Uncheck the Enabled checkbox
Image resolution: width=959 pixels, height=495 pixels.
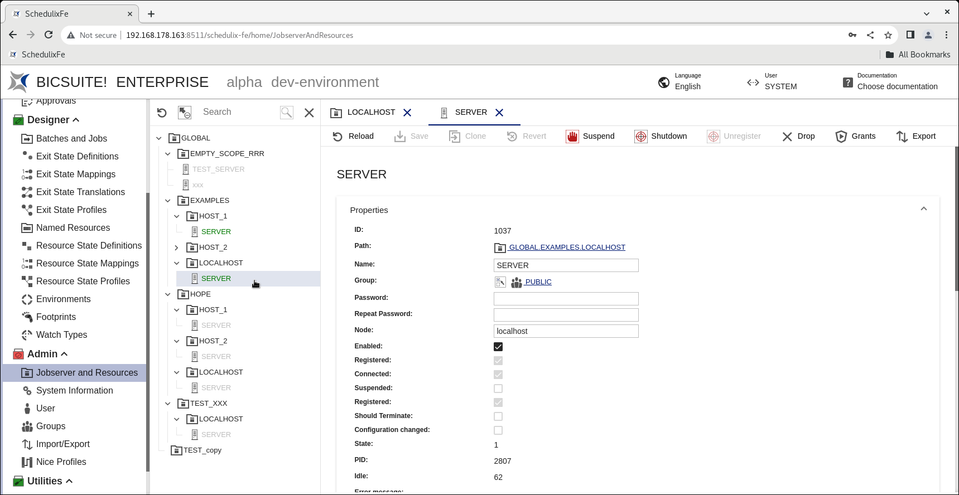click(x=498, y=347)
